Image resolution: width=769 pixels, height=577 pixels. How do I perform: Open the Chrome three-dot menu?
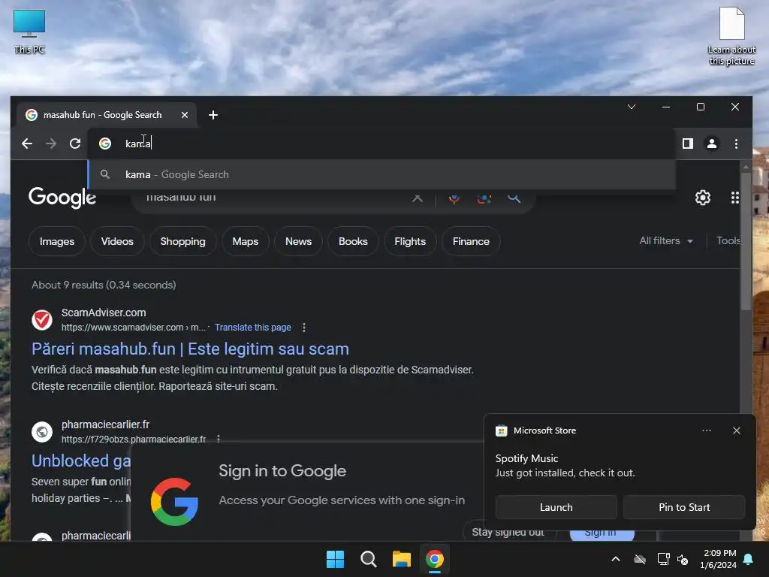(x=736, y=143)
